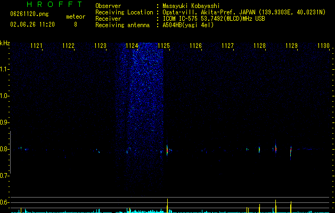Click the meteor echo just before 1129
This screenshot has width=335, height=213.
tap(291, 152)
